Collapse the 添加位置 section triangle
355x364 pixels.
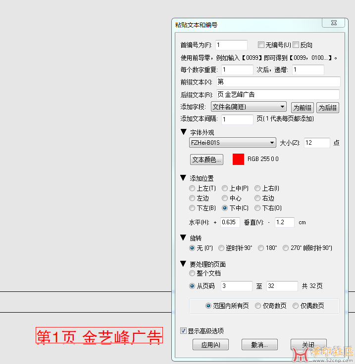184,178
